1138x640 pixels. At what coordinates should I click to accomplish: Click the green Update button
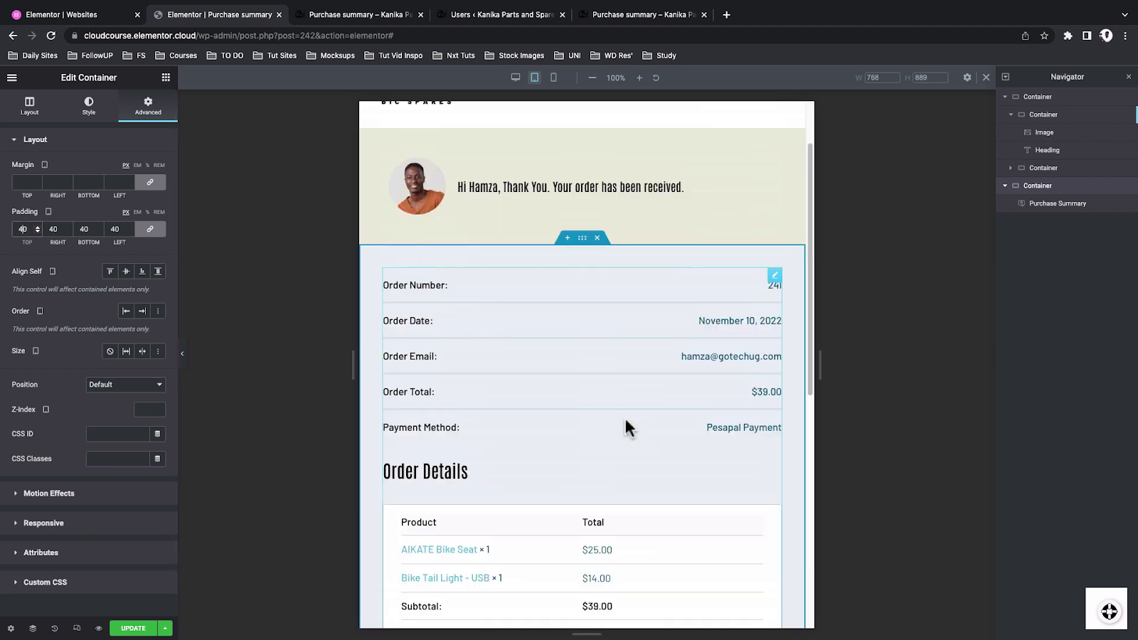click(133, 629)
